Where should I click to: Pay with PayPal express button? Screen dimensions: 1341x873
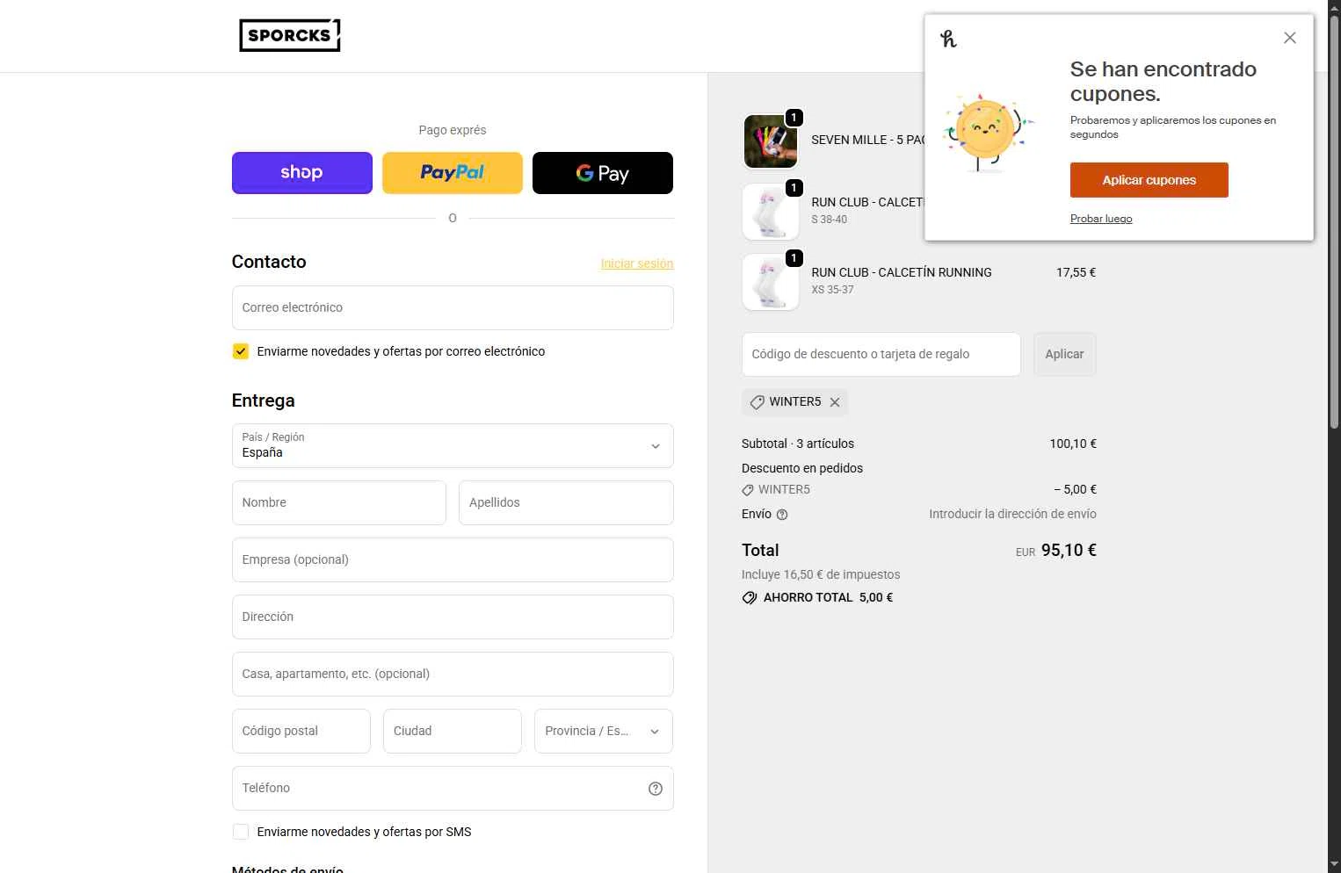pos(453,173)
